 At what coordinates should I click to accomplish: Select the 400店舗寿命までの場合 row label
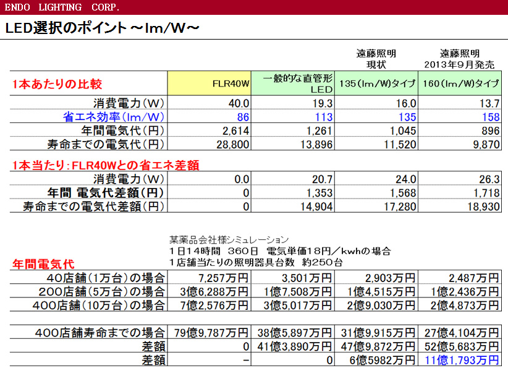coord(100,333)
